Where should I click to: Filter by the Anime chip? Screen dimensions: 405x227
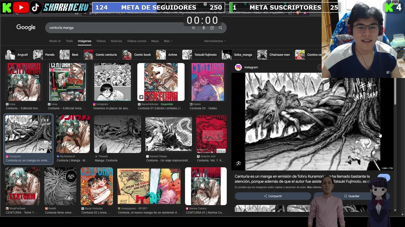pyautogui.click(x=168, y=55)
